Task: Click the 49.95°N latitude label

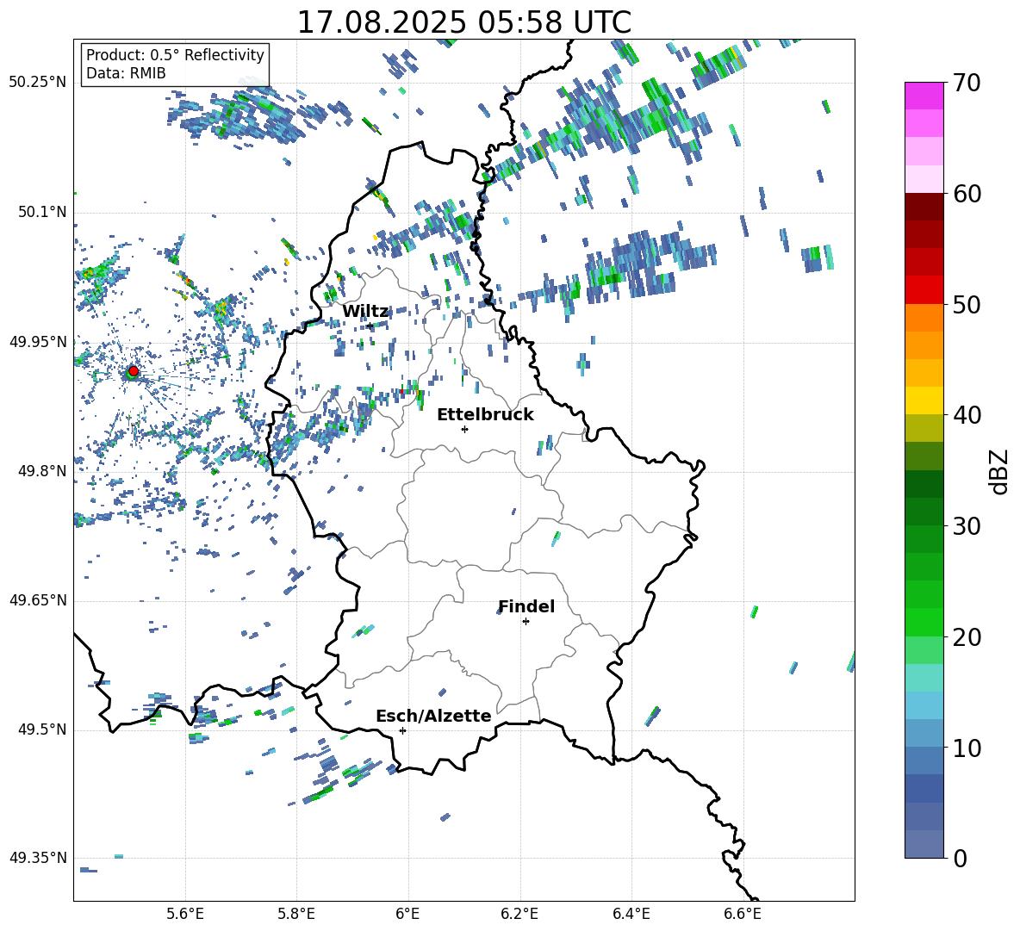Action: tap(38, 342)
